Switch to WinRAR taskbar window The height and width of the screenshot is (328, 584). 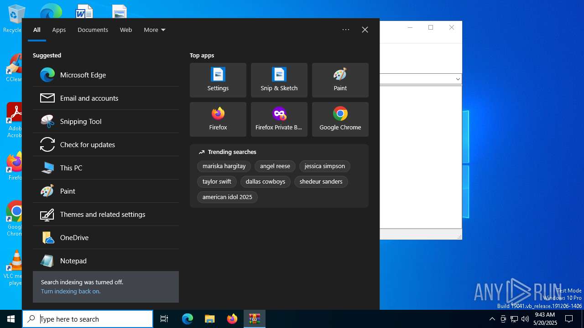[255, 319]
